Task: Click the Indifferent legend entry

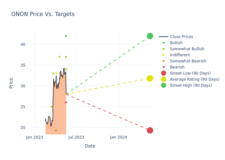Action: [180, 55]
